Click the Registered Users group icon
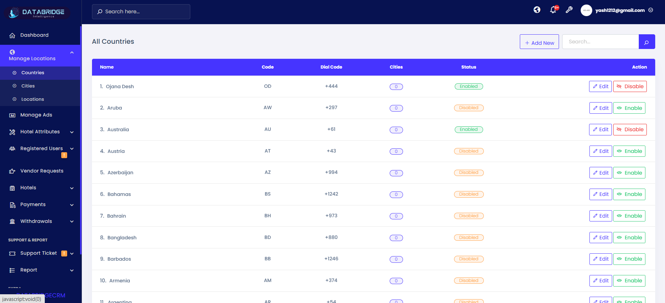This screenshot has height=303, width=665. coord(12,149)
